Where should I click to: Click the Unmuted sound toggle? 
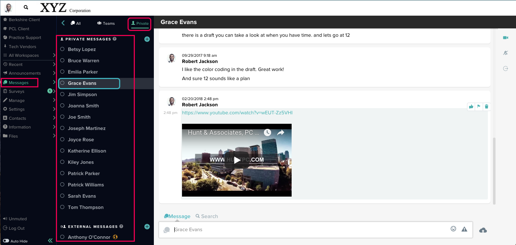tap(15, 219)
